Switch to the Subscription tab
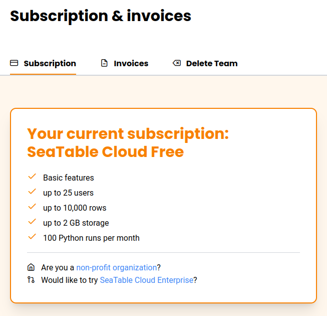Image resolution: width=327 pixels, height=316 pixels. (x=50, y=63)
